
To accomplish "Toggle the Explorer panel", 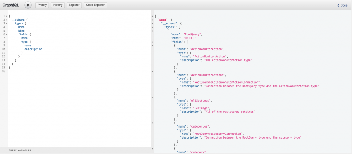I will pyautogui.click(x=74, y=5).
